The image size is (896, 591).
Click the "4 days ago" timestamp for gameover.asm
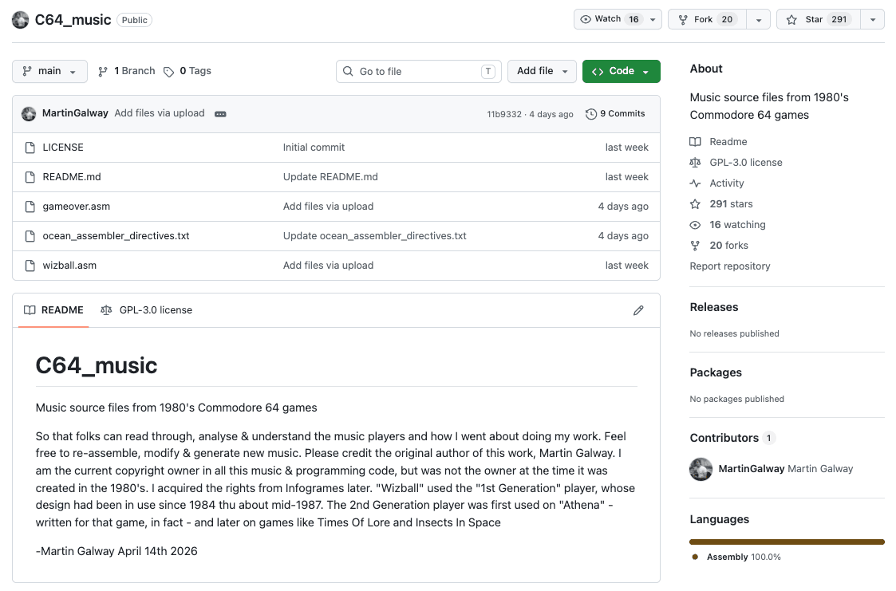point(623,207)
